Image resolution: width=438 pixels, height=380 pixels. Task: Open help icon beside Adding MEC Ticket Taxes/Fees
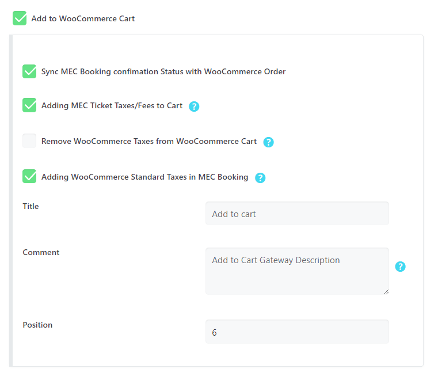[x=194, y=107]
